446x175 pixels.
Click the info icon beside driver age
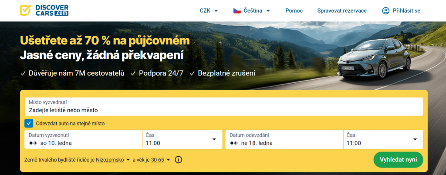[178, 160]
